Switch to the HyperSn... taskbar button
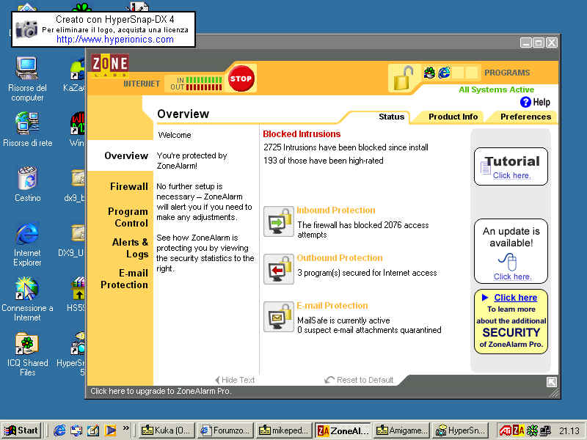Screen dimensions: 587x440 coord(460,430)
